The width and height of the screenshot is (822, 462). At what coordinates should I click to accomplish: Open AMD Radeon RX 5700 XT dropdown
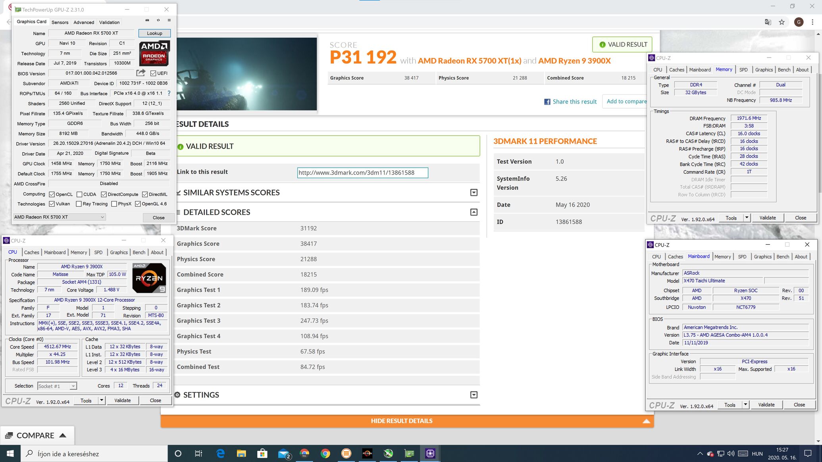[x=60, y=217]
